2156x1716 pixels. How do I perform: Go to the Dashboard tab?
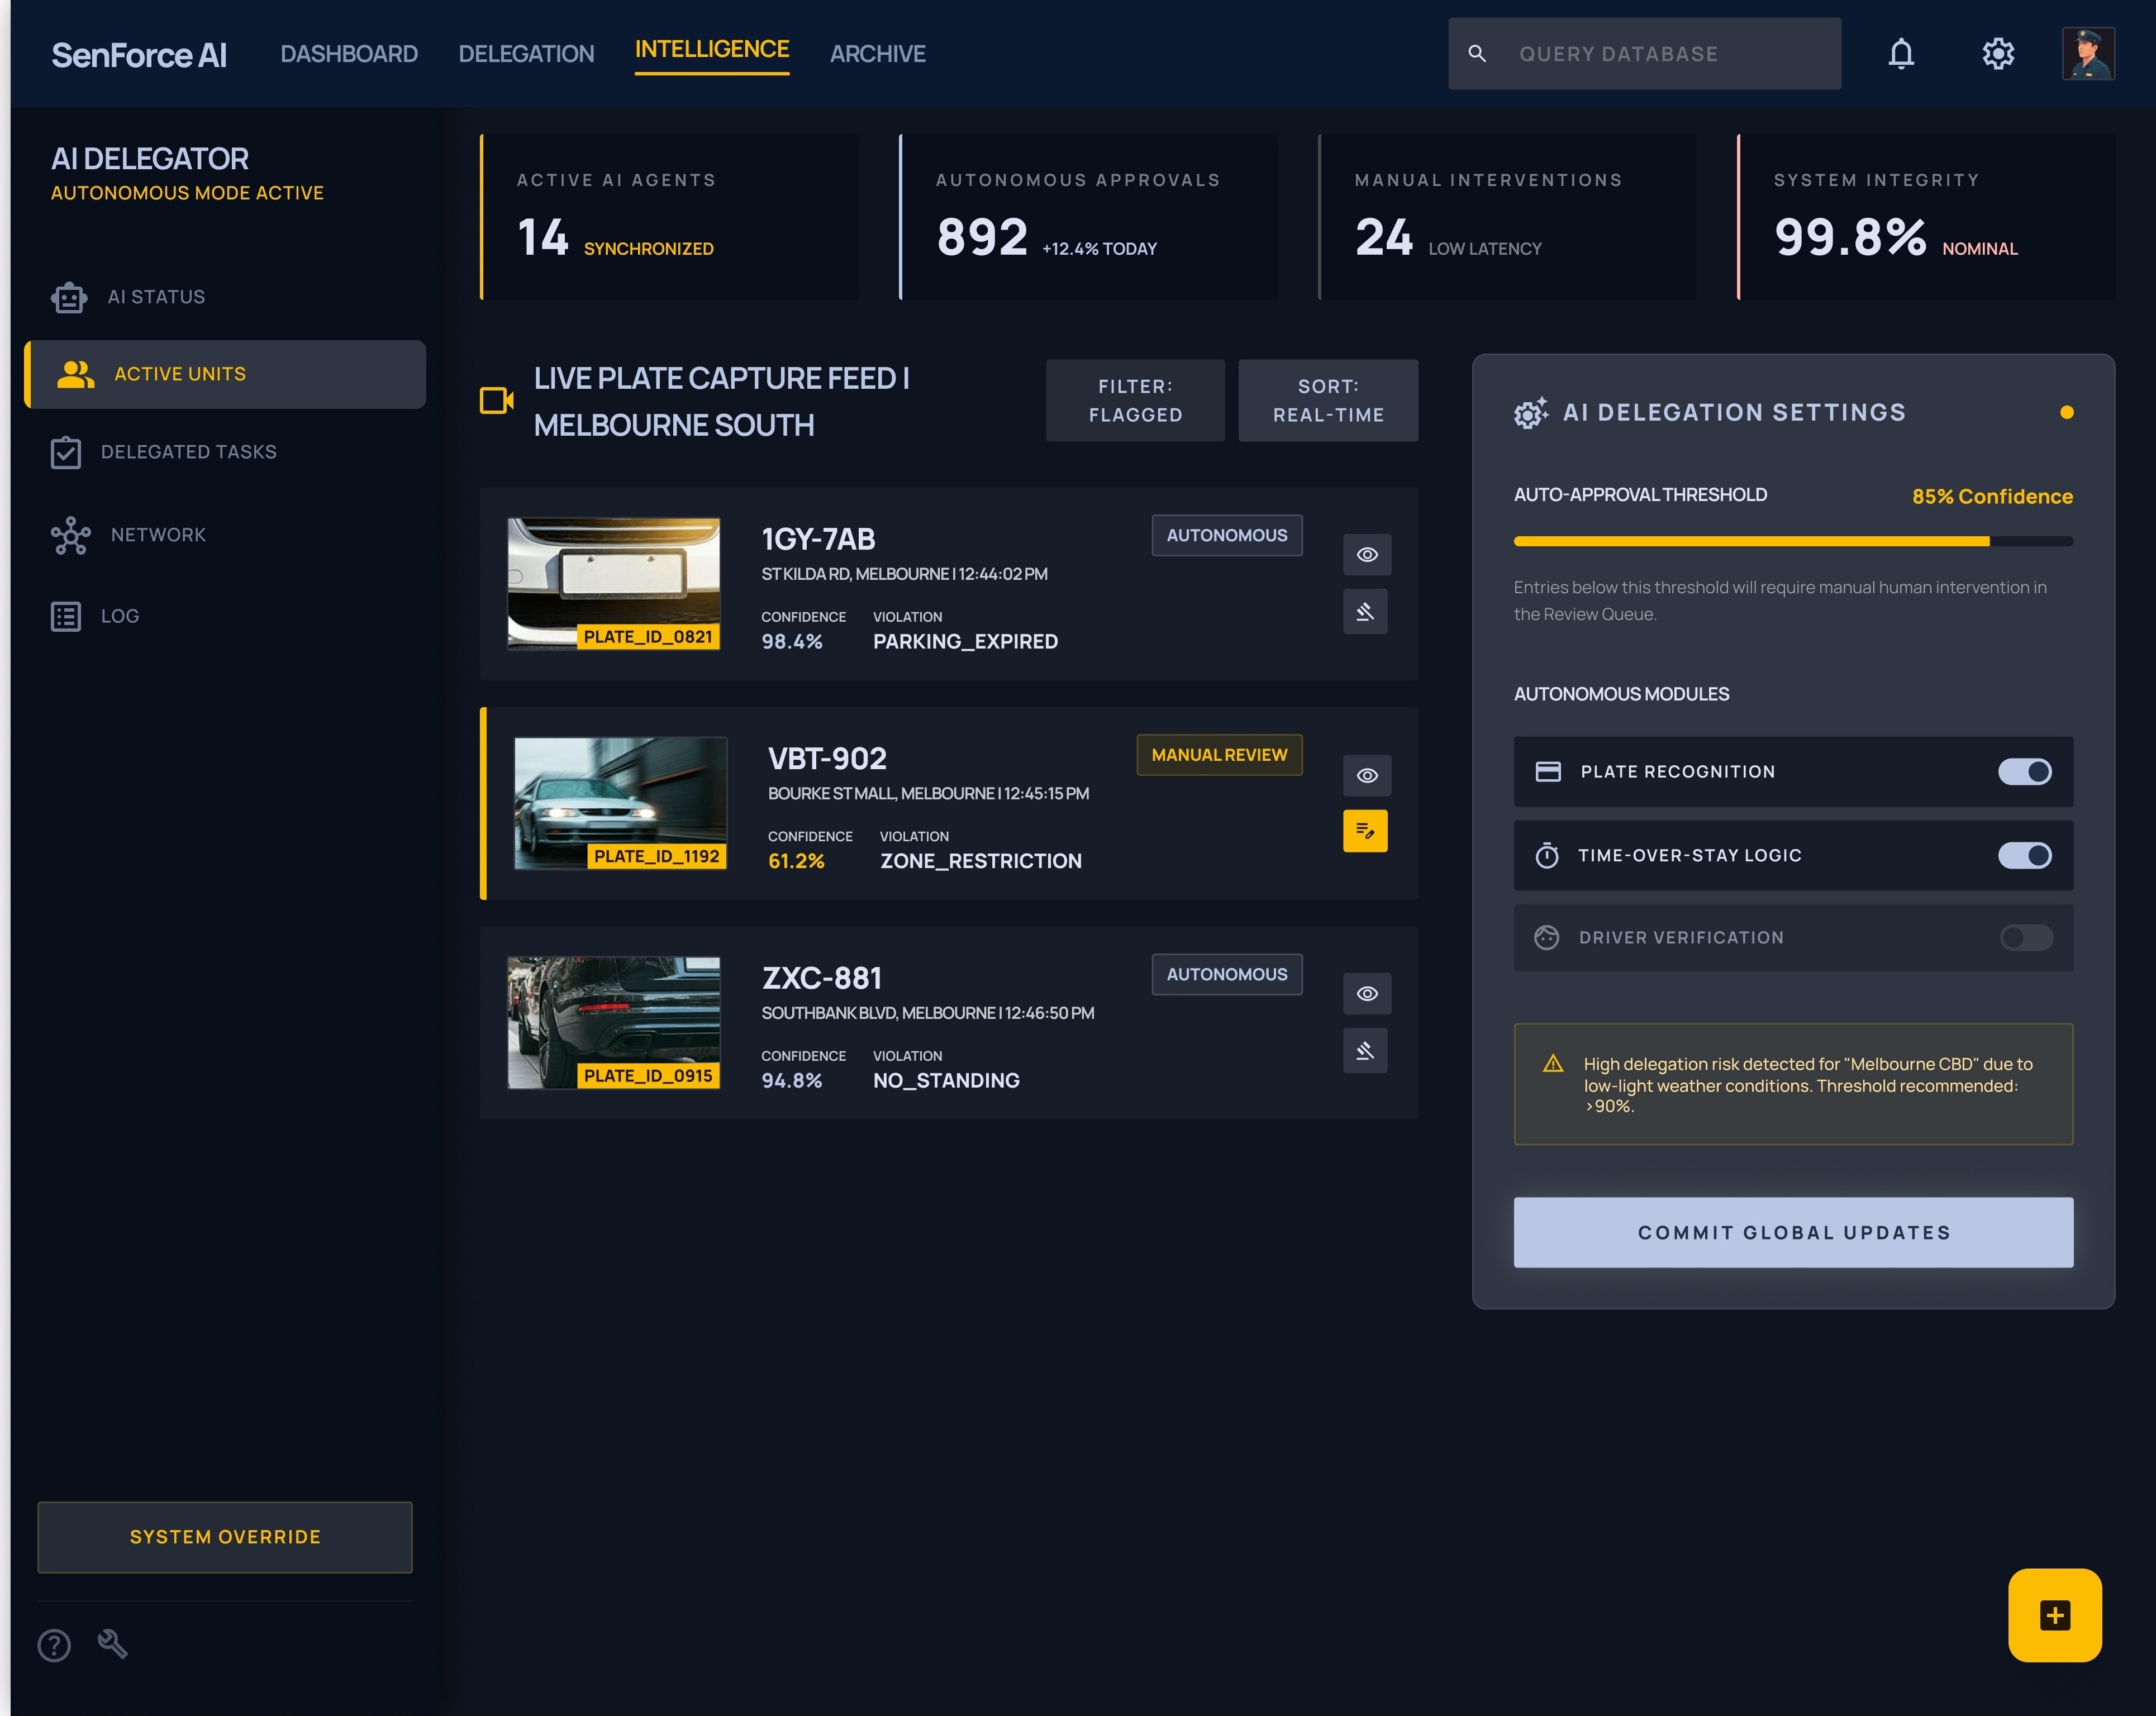point(349,54)
